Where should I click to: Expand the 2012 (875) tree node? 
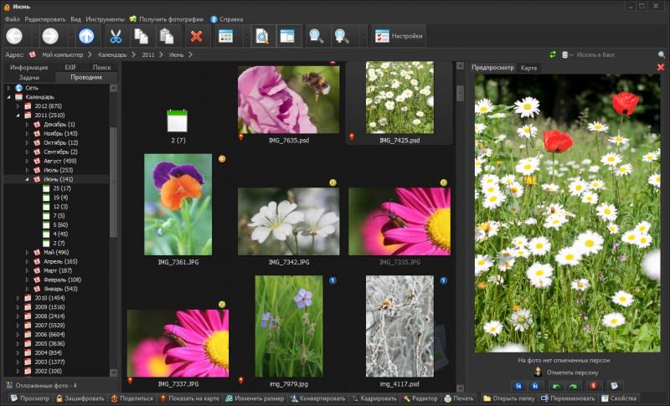pyautogui.click(x=18, y=105)
